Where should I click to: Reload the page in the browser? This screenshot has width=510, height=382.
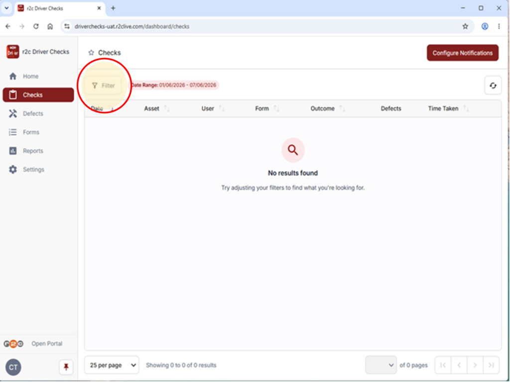pos(36,26)
